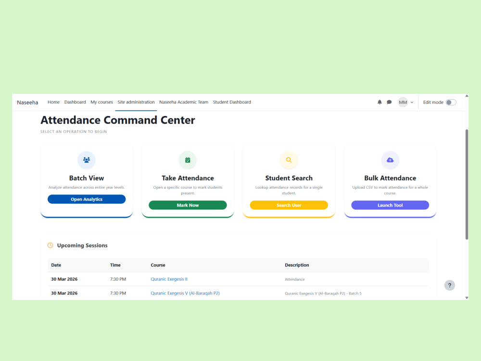
Task: Click 'Open a specific course' description text
Action: coord(188,190)
